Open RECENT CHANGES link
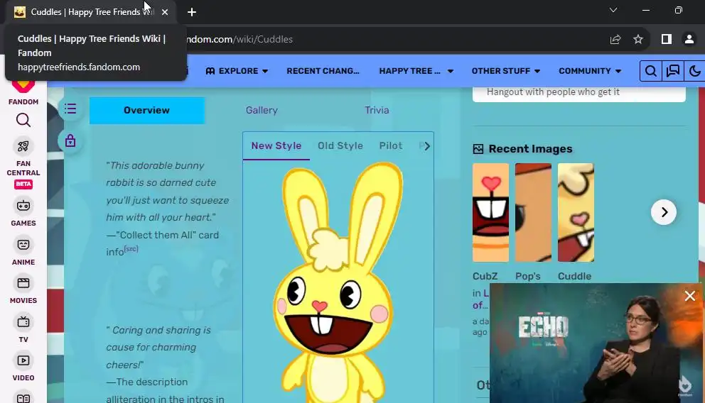The height and width of the screenshot is (403, 705). [323, 71]
